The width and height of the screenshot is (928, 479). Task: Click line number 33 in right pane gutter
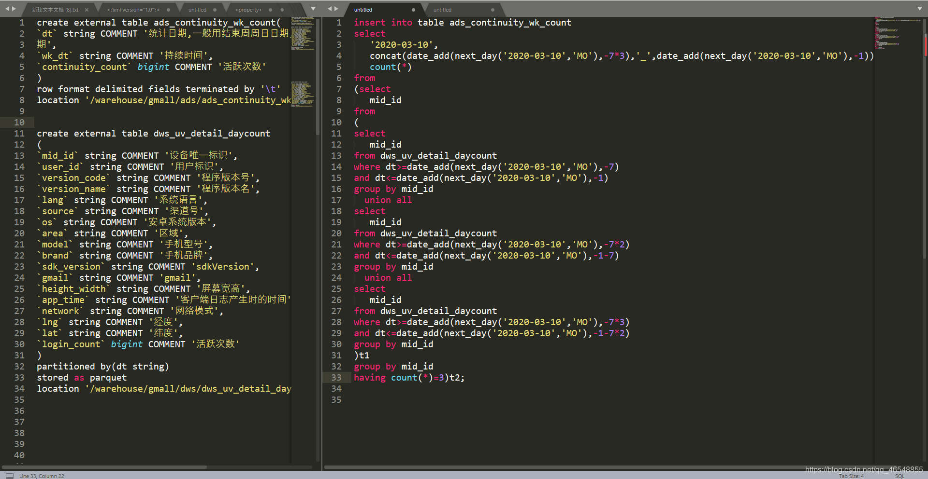coord(336,378)
